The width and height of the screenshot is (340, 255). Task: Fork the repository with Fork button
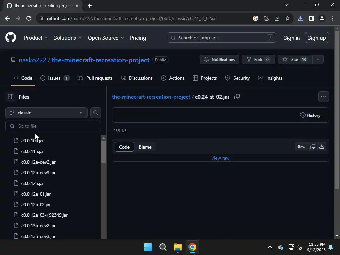258,60
